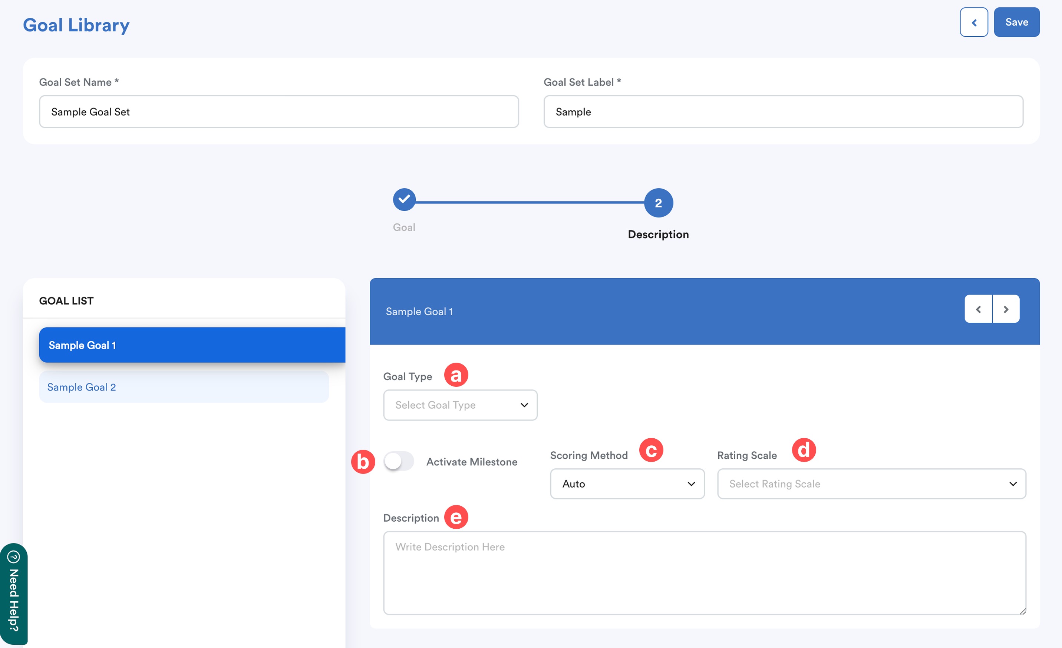The height and width of the screenshot is (648, 1062).
Task: Click the back arrow button beside Save
Action: [973, 22]
